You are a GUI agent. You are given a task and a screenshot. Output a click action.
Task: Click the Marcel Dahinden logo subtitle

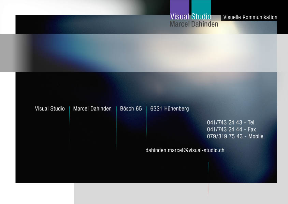point(194,24)
